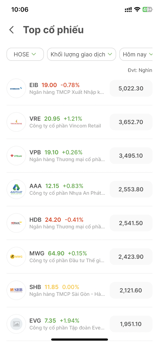The width and height of the screenshot is (159, 344).
Task: Tap the EVG placeholder image icon
Action: (x=16, y=324)
